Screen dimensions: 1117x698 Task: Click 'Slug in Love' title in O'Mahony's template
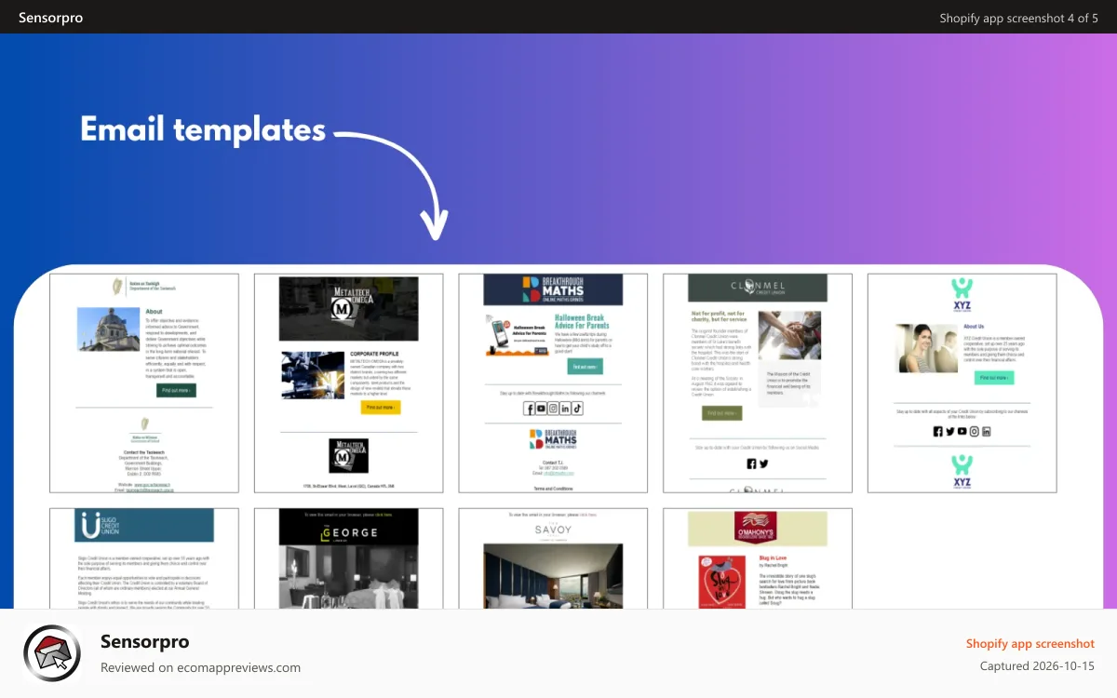(x=772, y=558)
